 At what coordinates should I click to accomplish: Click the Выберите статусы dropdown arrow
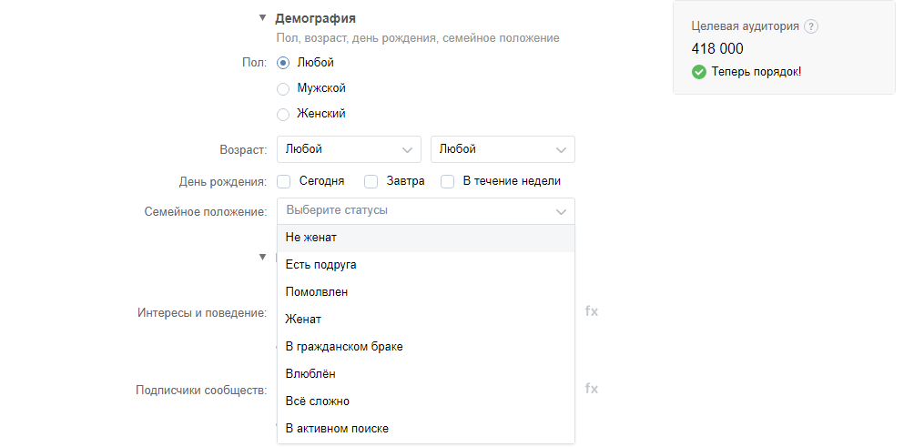(561, 211)
